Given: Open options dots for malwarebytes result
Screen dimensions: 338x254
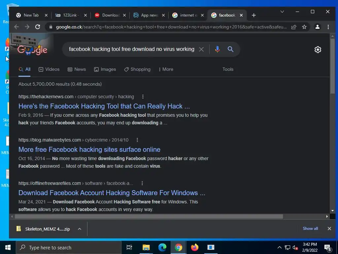Looking at the screenshot, I should pyautogui.click(x=137, y=140).
